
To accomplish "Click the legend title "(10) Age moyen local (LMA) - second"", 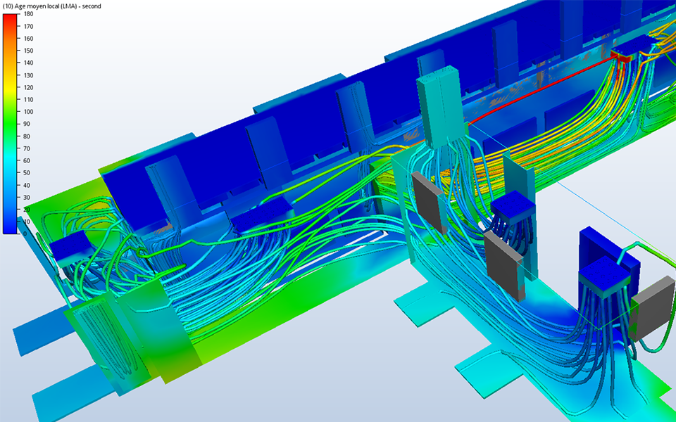I will coord(51,6).
